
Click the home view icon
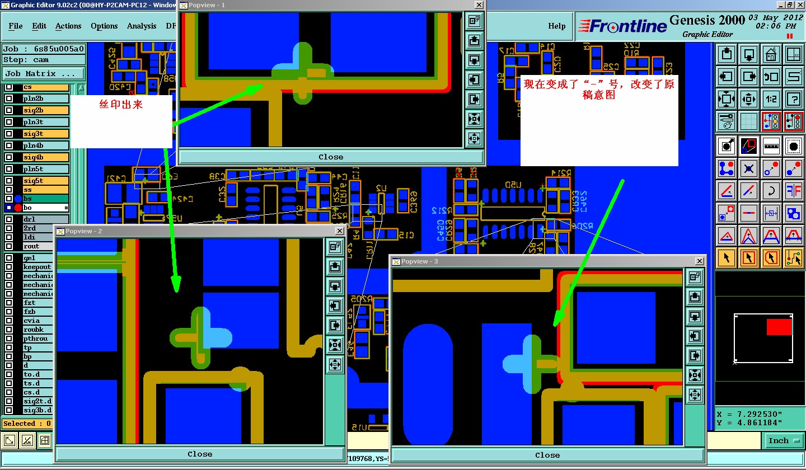tap(771, 54)
